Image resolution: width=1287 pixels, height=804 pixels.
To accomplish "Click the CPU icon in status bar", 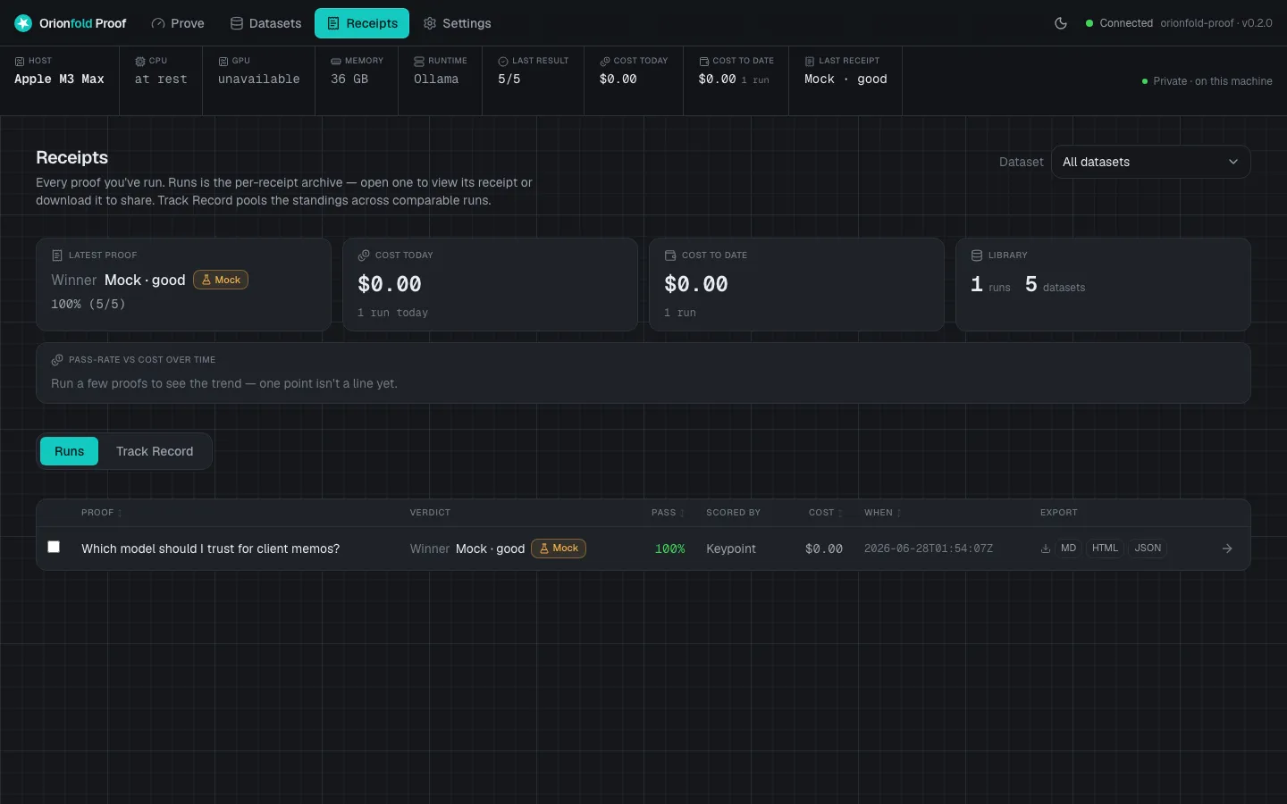I will click(139, 61).
